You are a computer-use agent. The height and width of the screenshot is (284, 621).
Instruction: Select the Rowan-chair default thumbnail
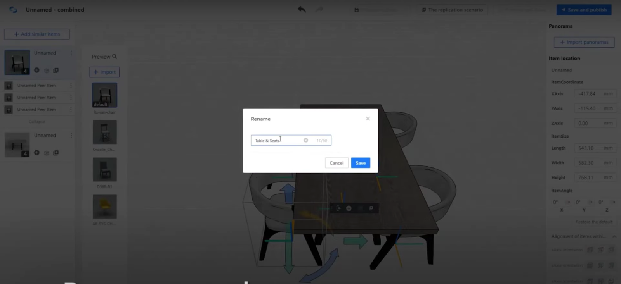104,95
